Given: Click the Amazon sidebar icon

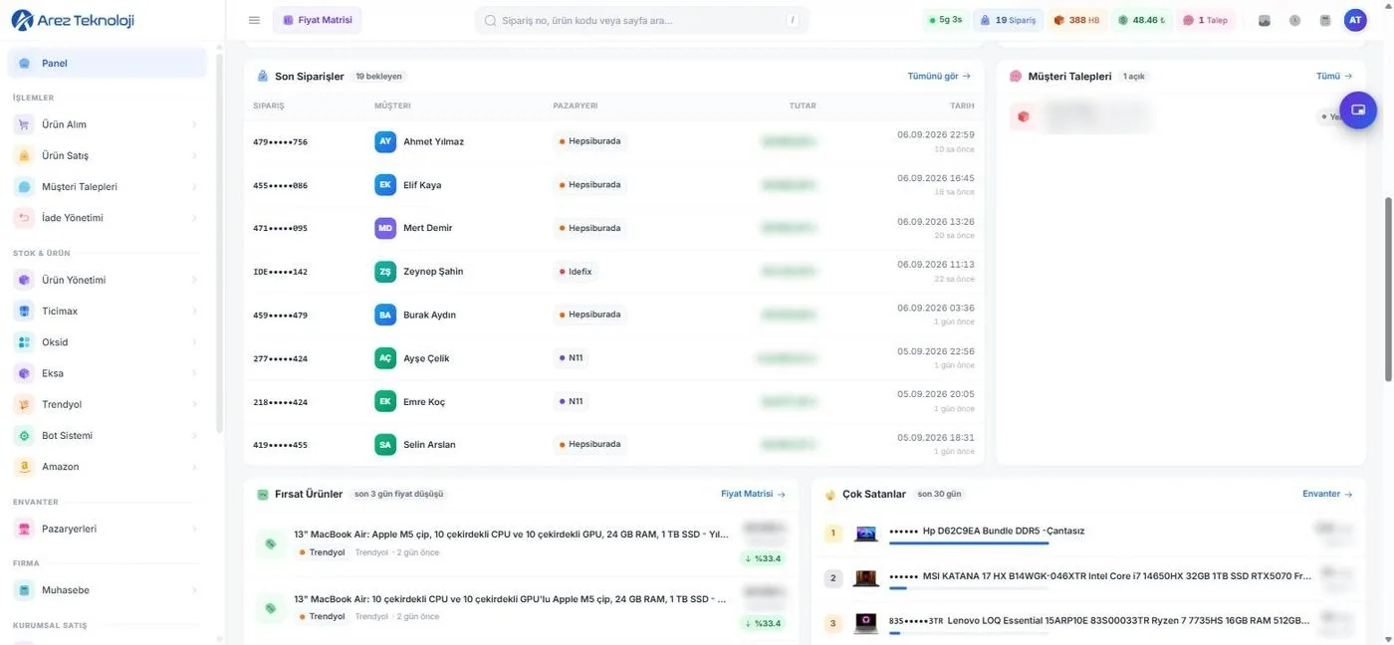Looking at the screenshot, I should coord(24,466).
